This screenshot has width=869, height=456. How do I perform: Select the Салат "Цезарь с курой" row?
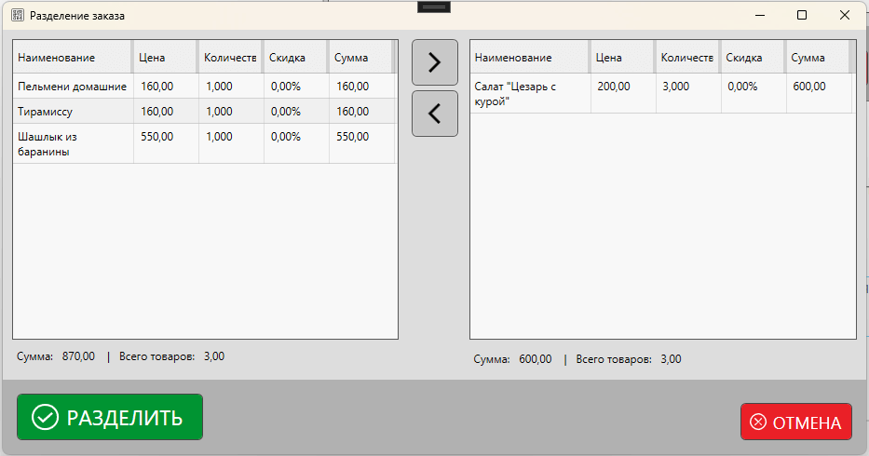(x=529, y=94)
